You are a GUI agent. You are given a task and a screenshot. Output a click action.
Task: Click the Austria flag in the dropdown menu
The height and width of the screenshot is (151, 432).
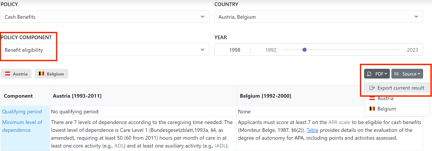click(x=372, y=98)
